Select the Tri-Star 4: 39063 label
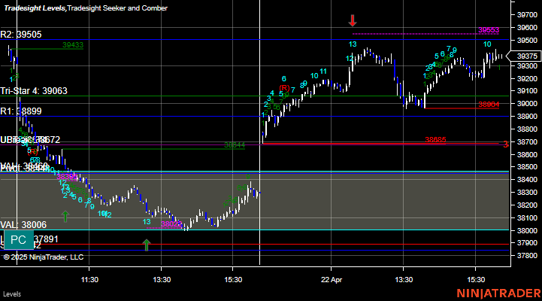Screen dimensions: 542x301 click(34, 90)
